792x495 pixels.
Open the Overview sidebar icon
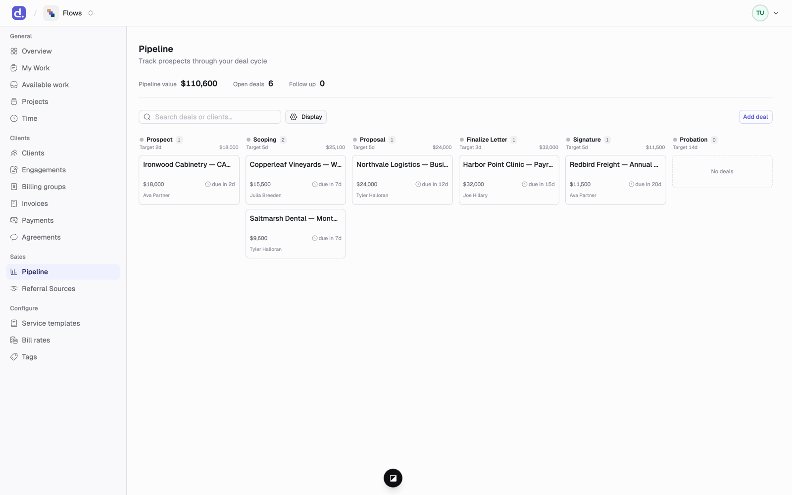(x=14, y=51)
